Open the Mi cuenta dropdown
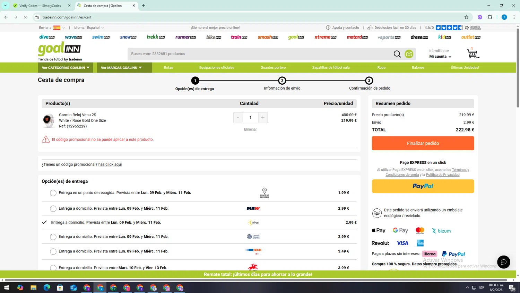 pos(440,57)
